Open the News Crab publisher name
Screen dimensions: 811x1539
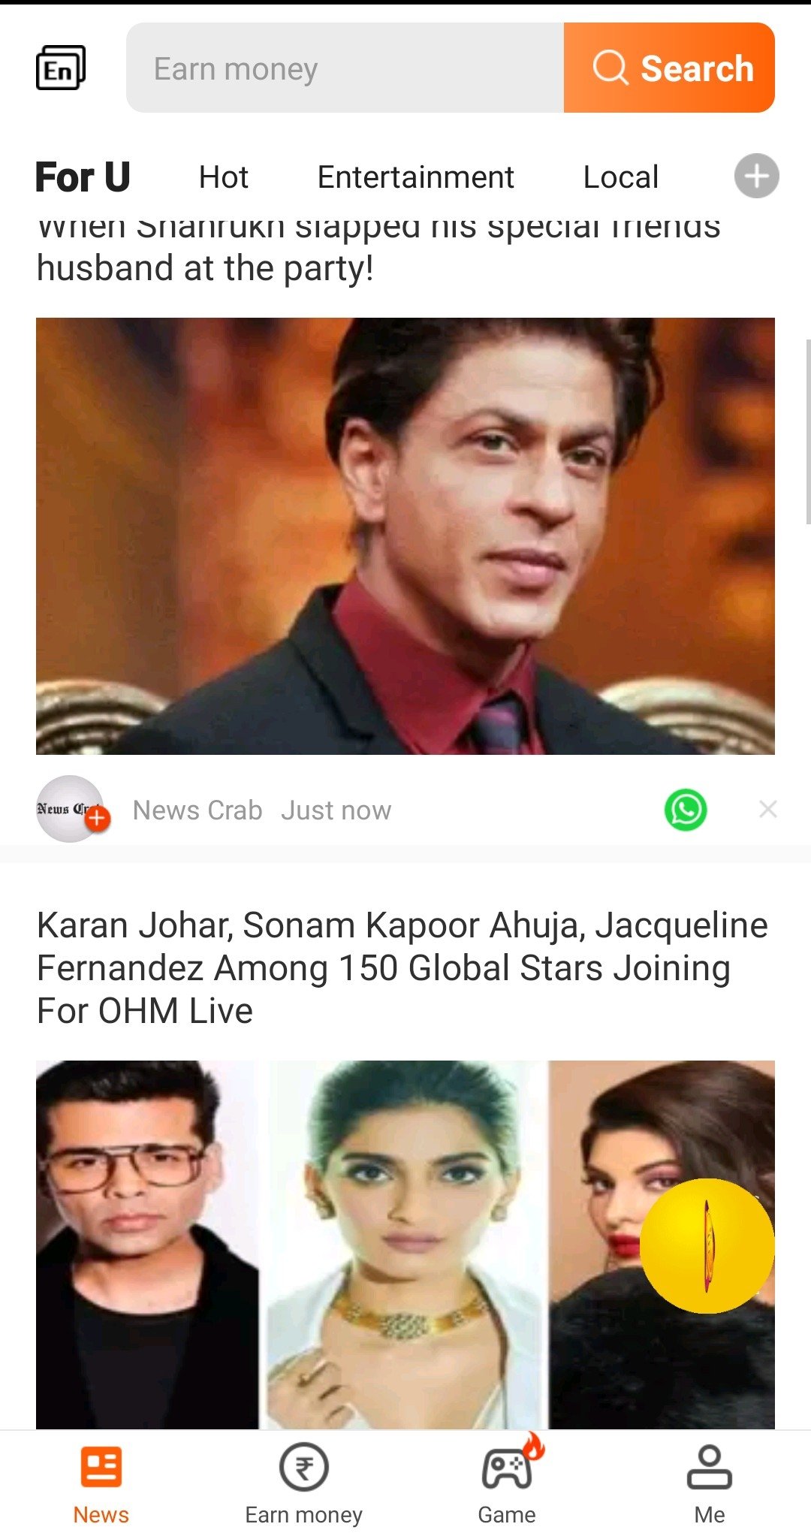click(x=197, y=810)
